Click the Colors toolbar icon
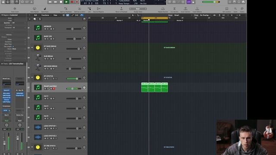Viewport: 276px width, 155px height. pyautogui.click(x=242, y=9)
